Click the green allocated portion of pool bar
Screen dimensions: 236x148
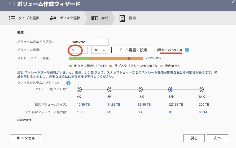pyautogui.click(x=79, y=59)
